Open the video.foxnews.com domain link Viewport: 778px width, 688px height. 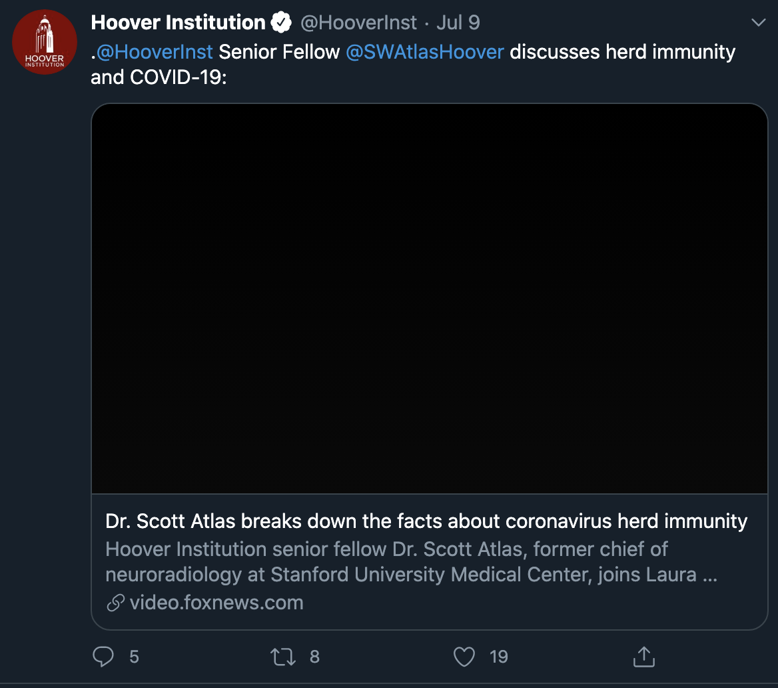[x=216, y=603]
